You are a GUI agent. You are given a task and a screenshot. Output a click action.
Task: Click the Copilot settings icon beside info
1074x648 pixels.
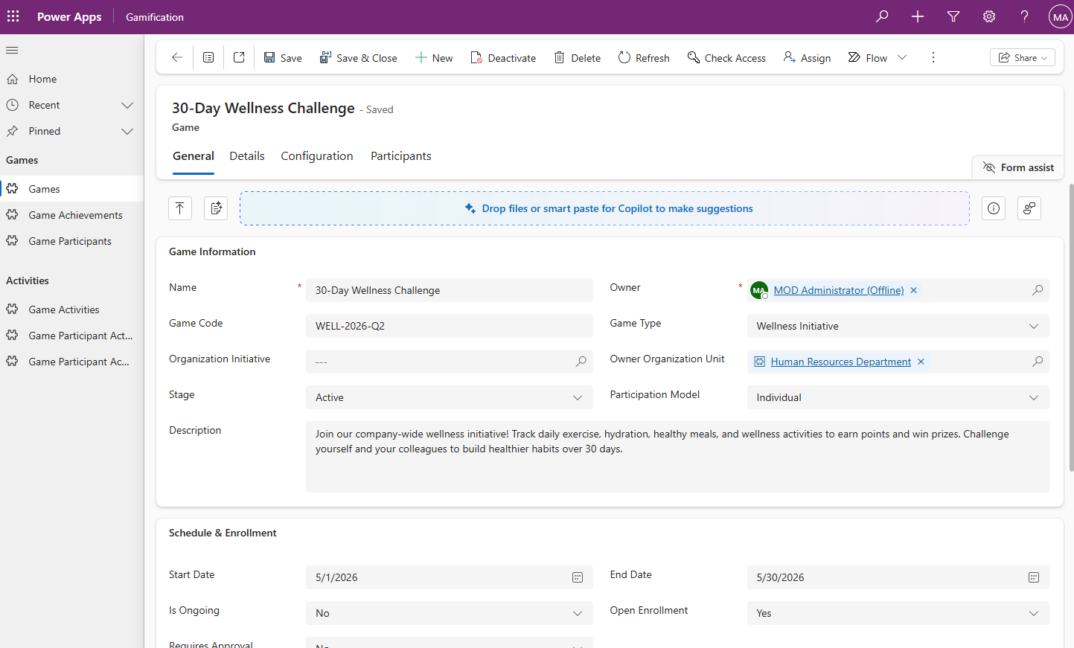pyautogui.click(x=1029, y=208)
